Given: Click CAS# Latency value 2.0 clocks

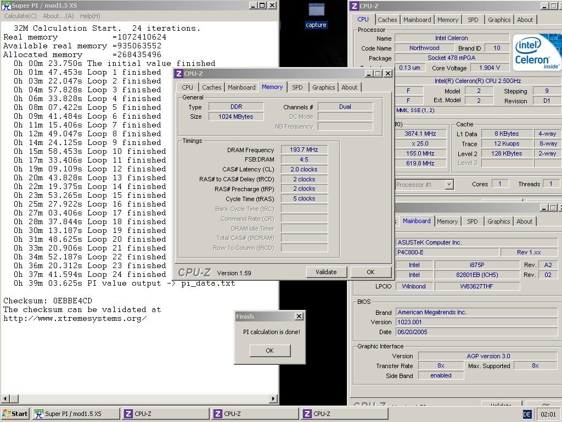Looking at the screenshot, I should (x=304, y=169).
